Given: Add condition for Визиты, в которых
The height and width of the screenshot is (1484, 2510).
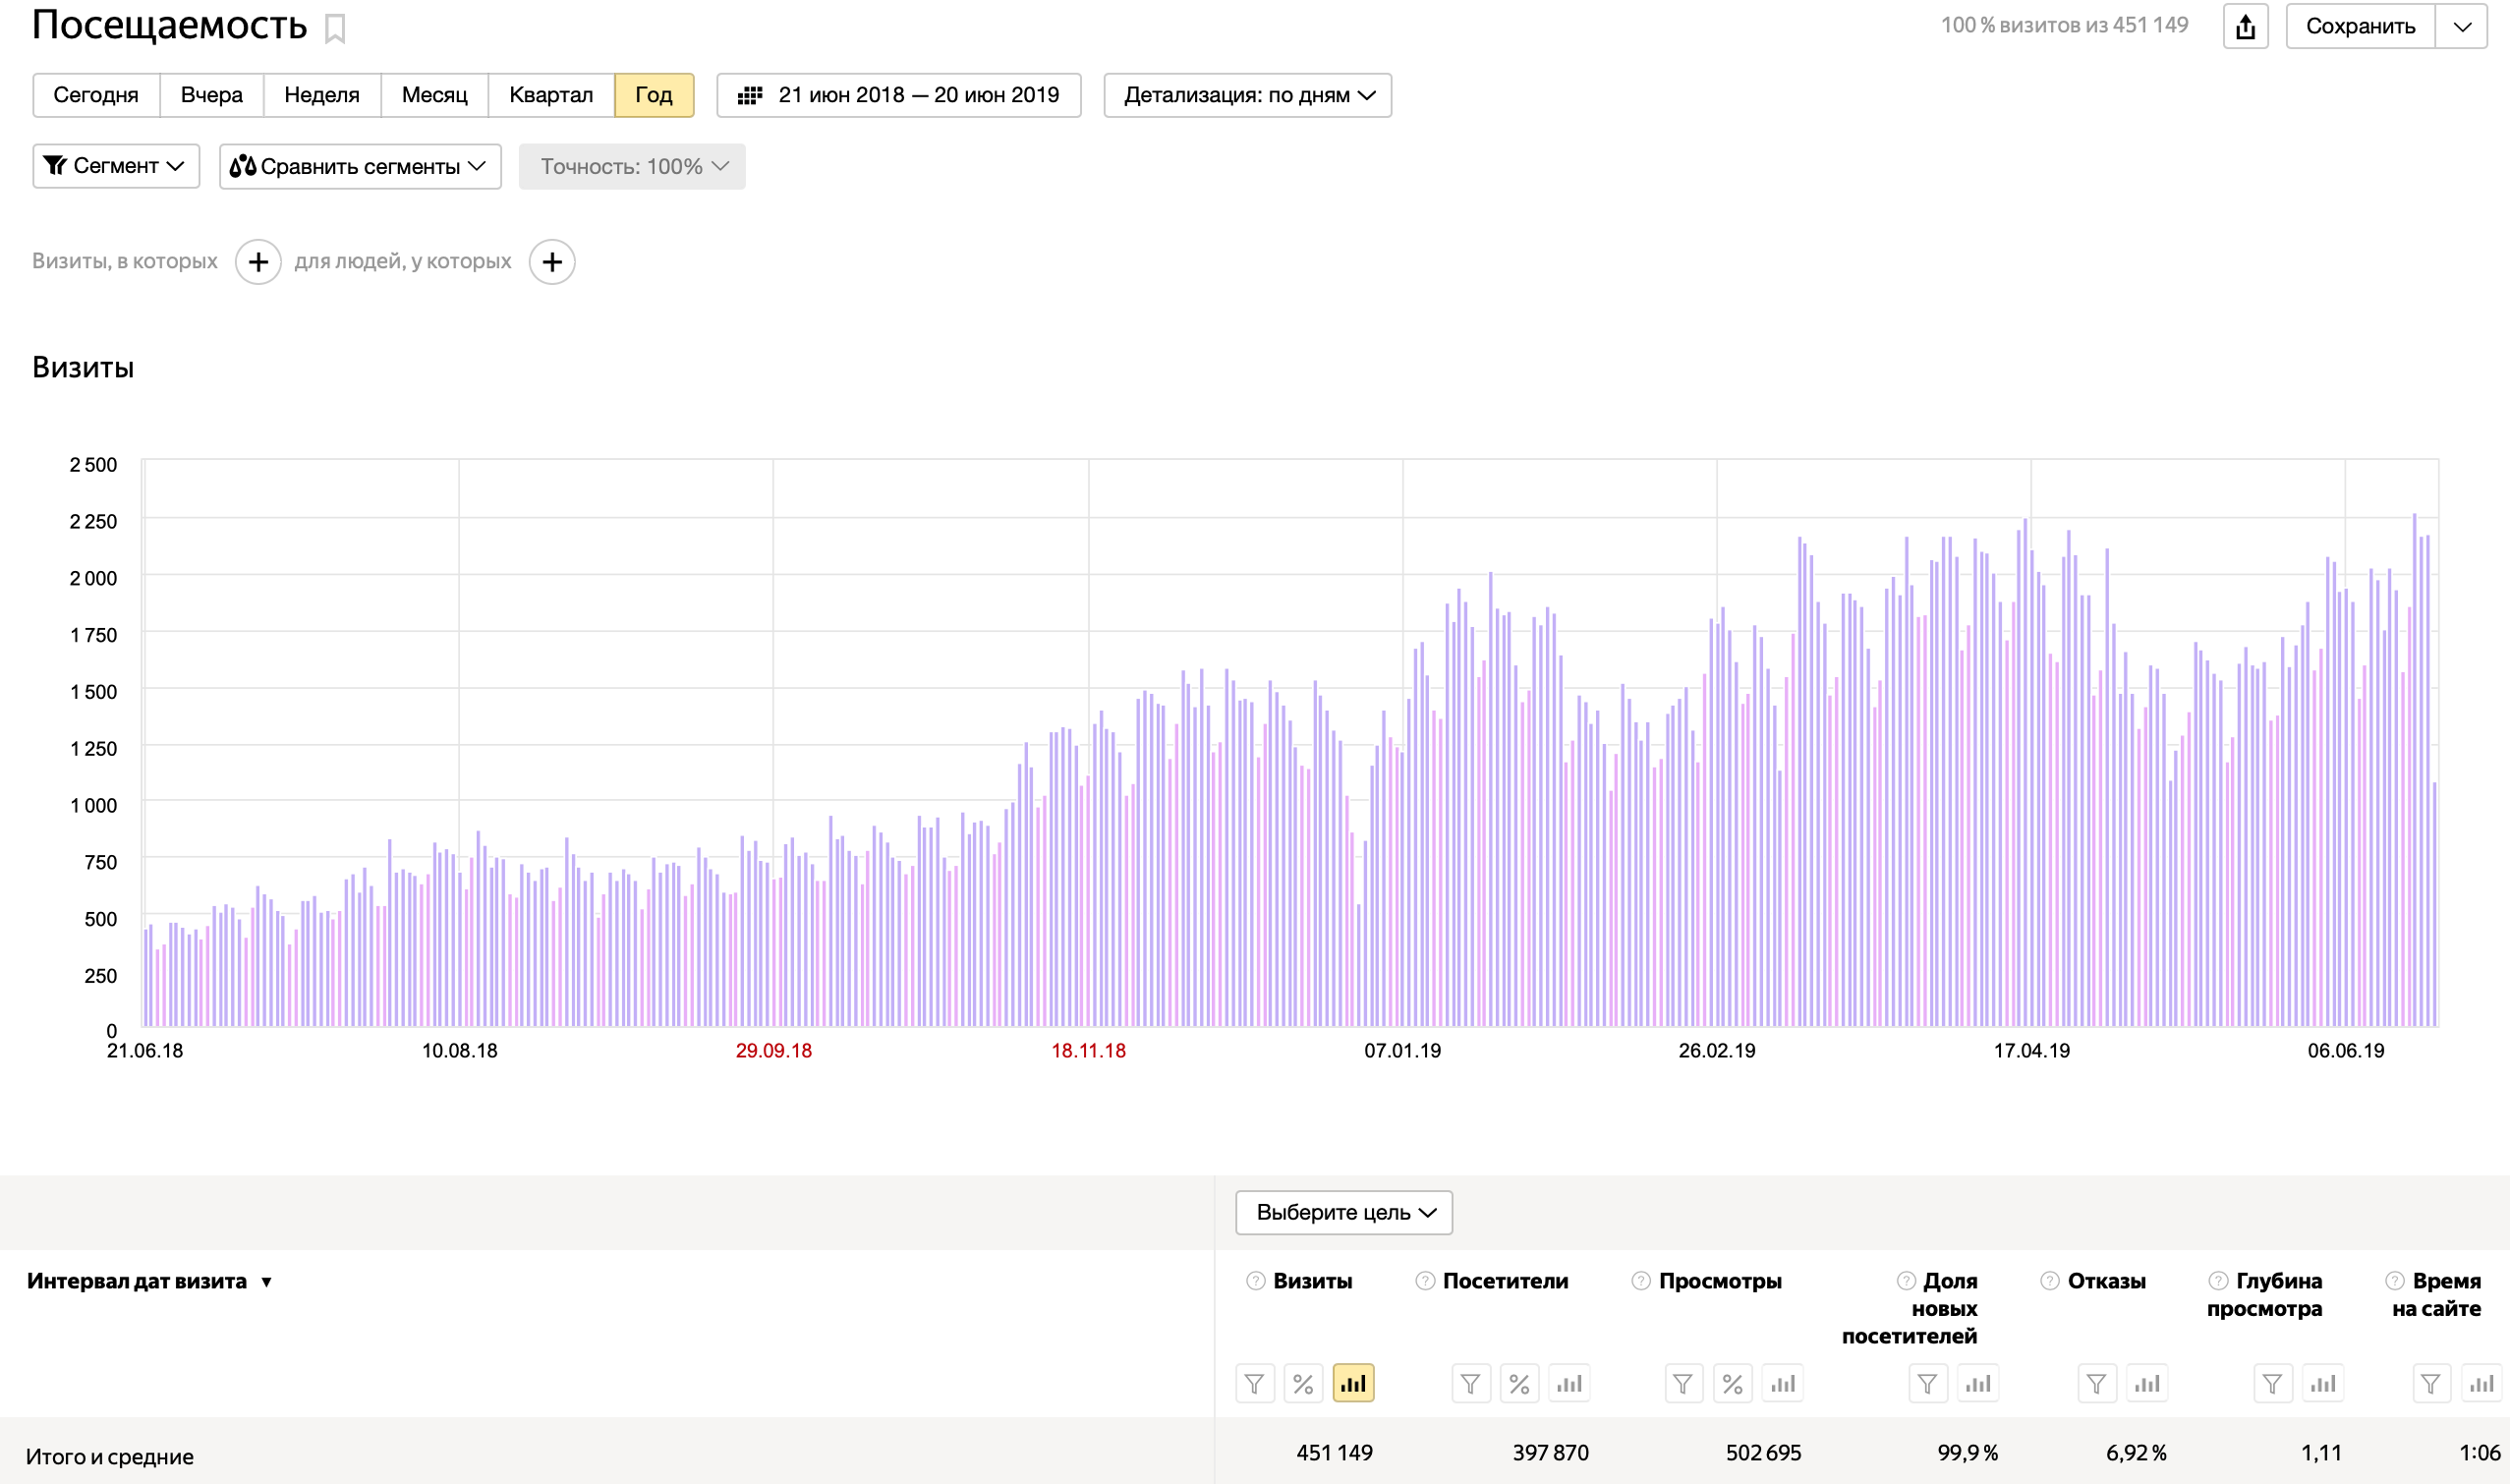Looking at the screenshot, I should [x=258, y=262].
